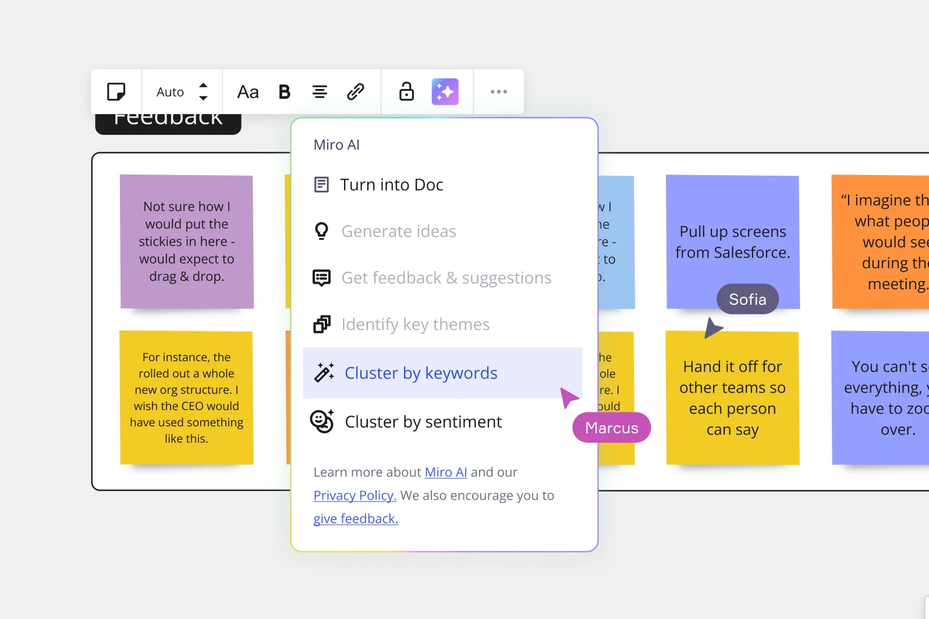Toggle bold formatting in toolbar
The height and width of the screenshot is (619, 929).
284,92
